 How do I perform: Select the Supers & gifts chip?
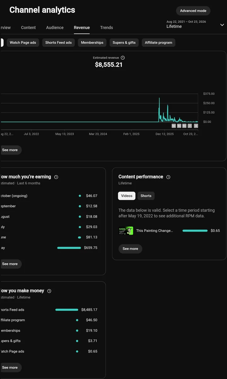(124, 43)
